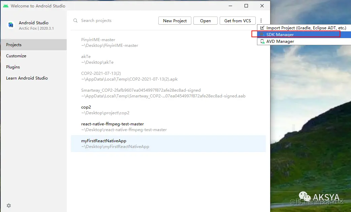Focus the Search projects field

(114, 21)
